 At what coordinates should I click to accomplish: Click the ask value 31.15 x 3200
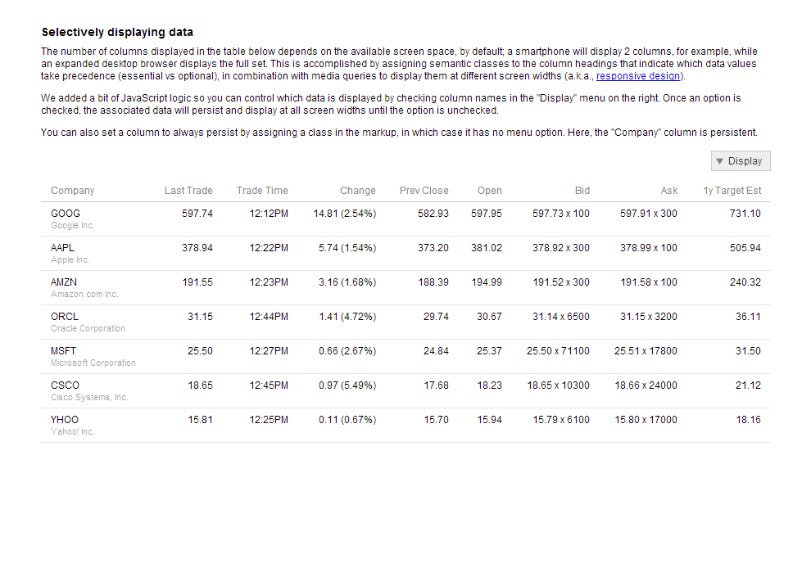tap(649, 316)
